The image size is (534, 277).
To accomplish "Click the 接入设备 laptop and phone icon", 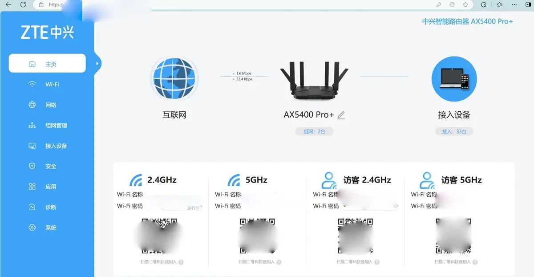I will pos(454,79).
